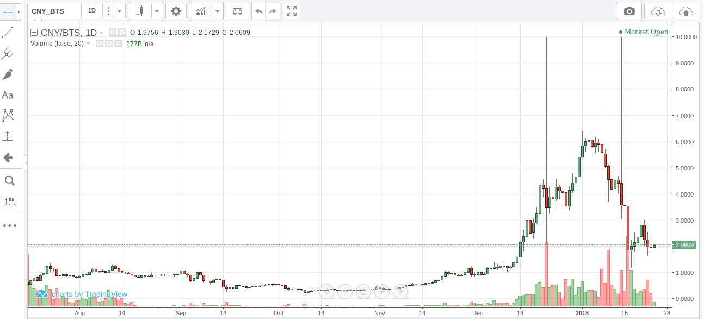Toggle fullscreen chart mode

coord(292,11)
